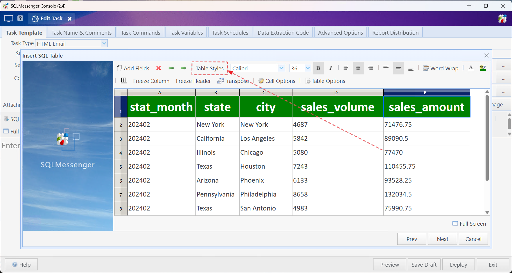Toggle bold formatting
This screenshot has width=512, height=273.
click(318, 68)
